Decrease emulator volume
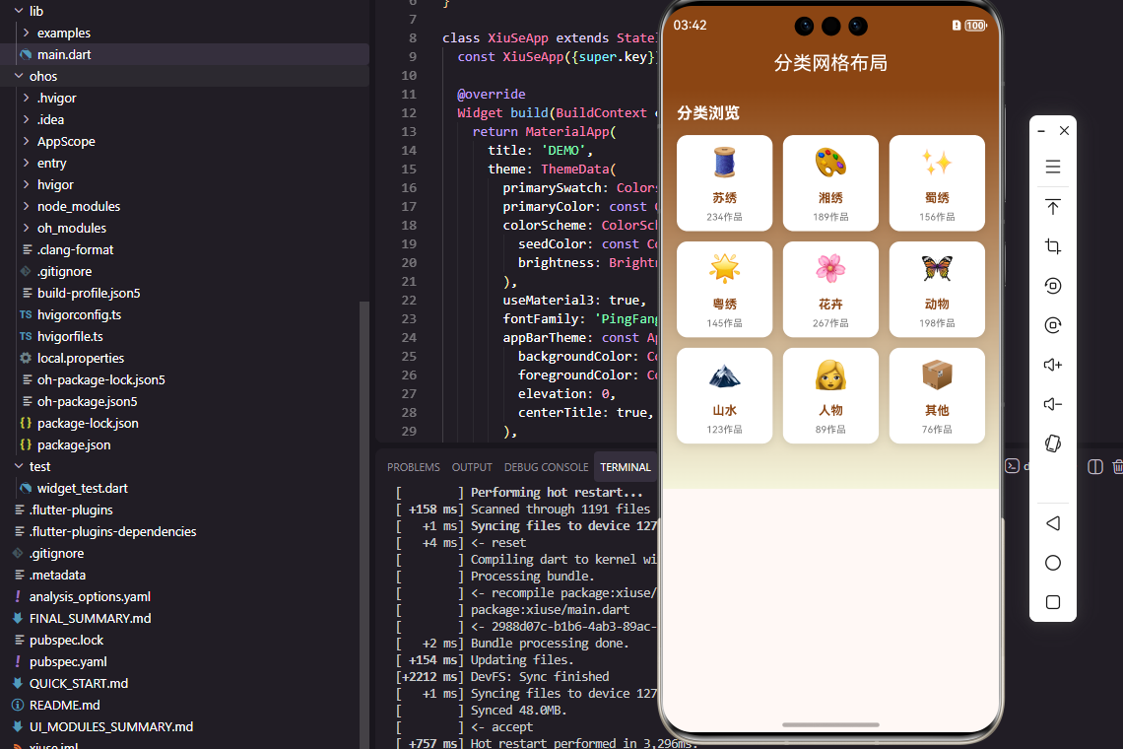 1053,404
